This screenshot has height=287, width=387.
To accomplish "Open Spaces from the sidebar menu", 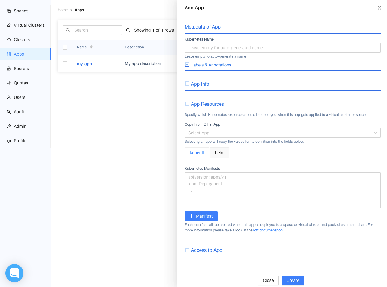I will pyautogui.click(x=25, y=11).
